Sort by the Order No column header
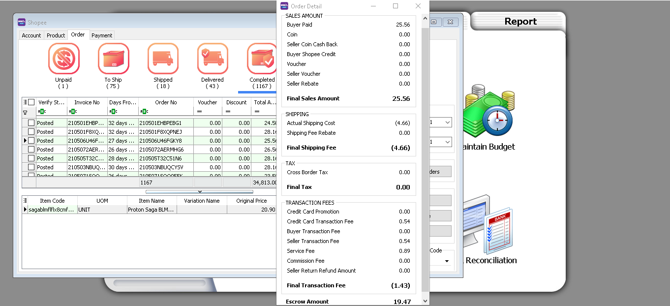This screenshot has width=670, height=306. tap(166, 102)
